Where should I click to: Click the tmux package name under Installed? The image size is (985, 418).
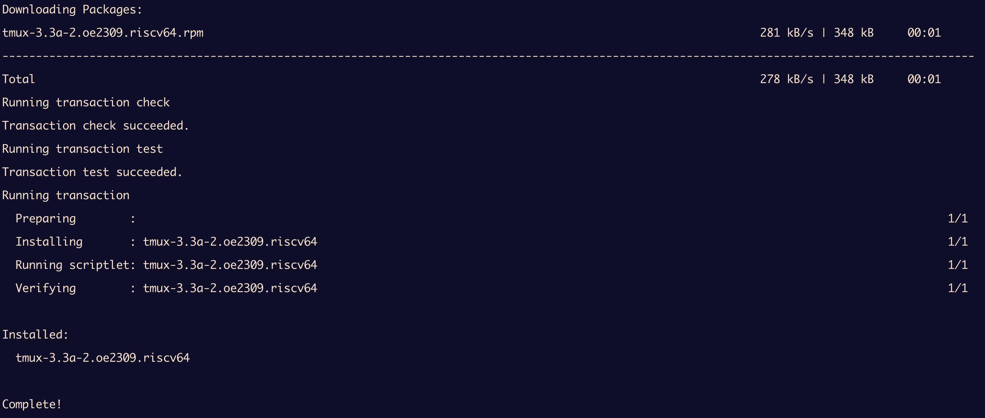[x=102, y=358]
